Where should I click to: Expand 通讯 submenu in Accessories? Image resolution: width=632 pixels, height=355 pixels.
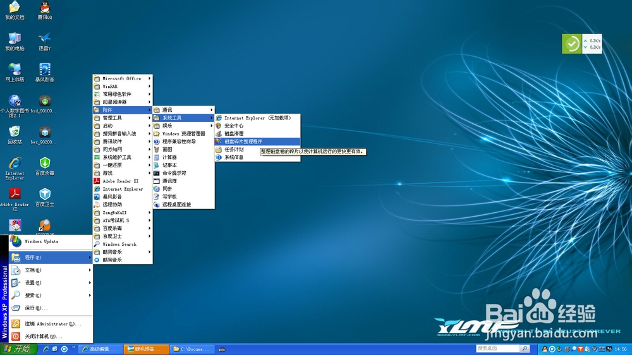pos(183,110)
